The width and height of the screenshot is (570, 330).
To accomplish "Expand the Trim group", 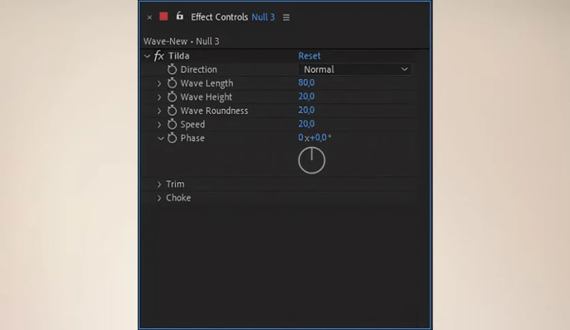I will coord(160,185).
